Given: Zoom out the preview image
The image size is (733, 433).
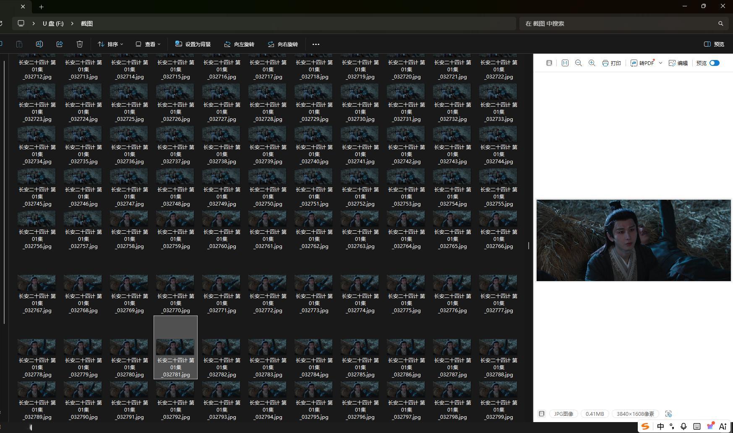Looking at the screenshot, I should (579, 63).
